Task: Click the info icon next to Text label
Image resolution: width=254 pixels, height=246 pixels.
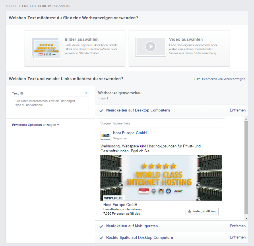Action: coord(22,93)
